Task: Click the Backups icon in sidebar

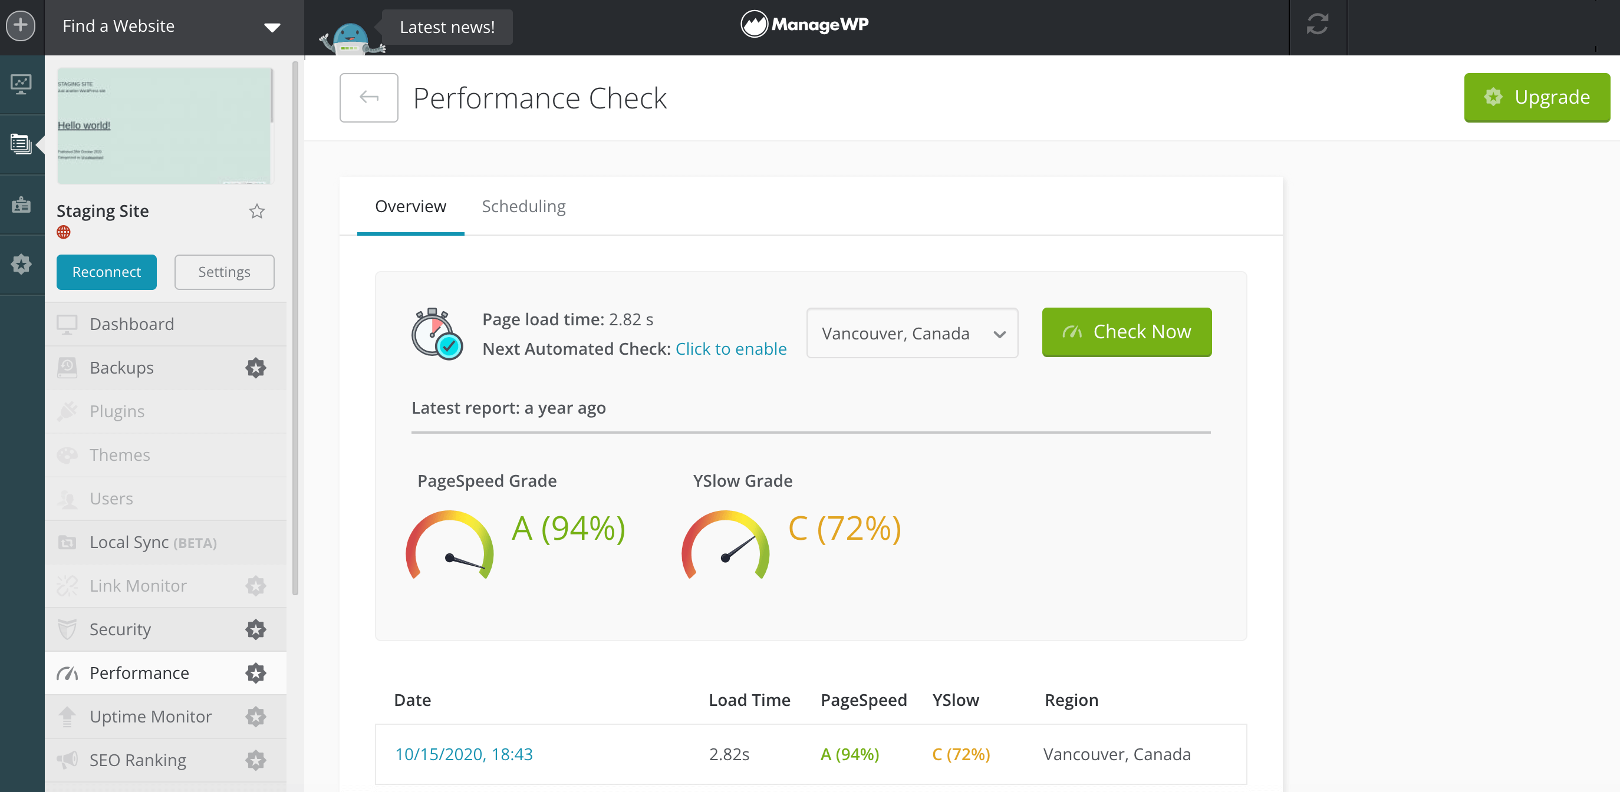Action: 66,367
